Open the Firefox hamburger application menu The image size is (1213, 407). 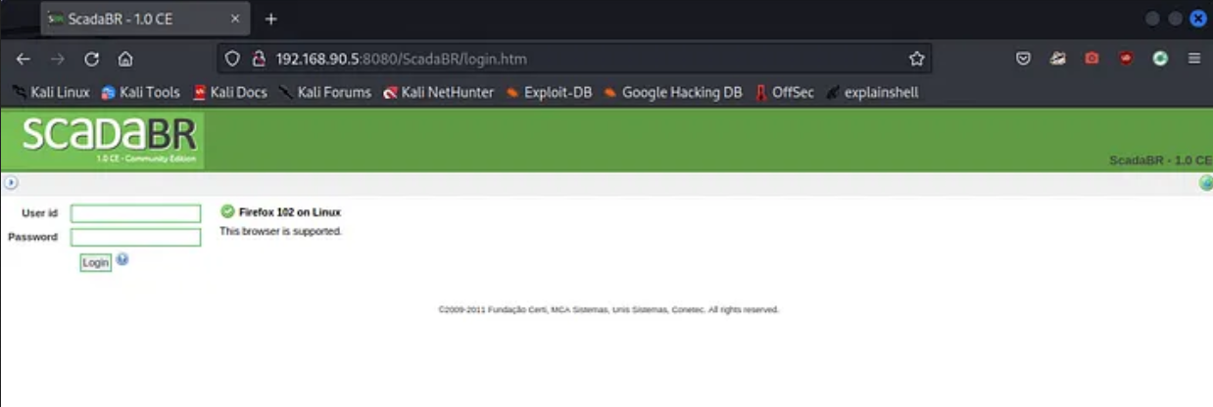pyautogui.click(x=1194, y=59)
